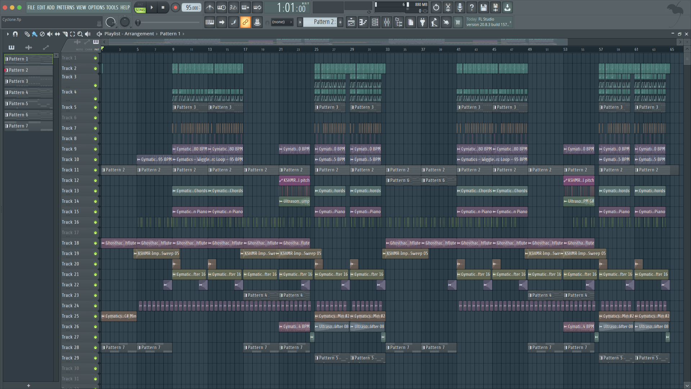The width and height of the screenshot is (691, 389).
Task: Open audio editor scissors icon
Action: (x=448, y=8)
